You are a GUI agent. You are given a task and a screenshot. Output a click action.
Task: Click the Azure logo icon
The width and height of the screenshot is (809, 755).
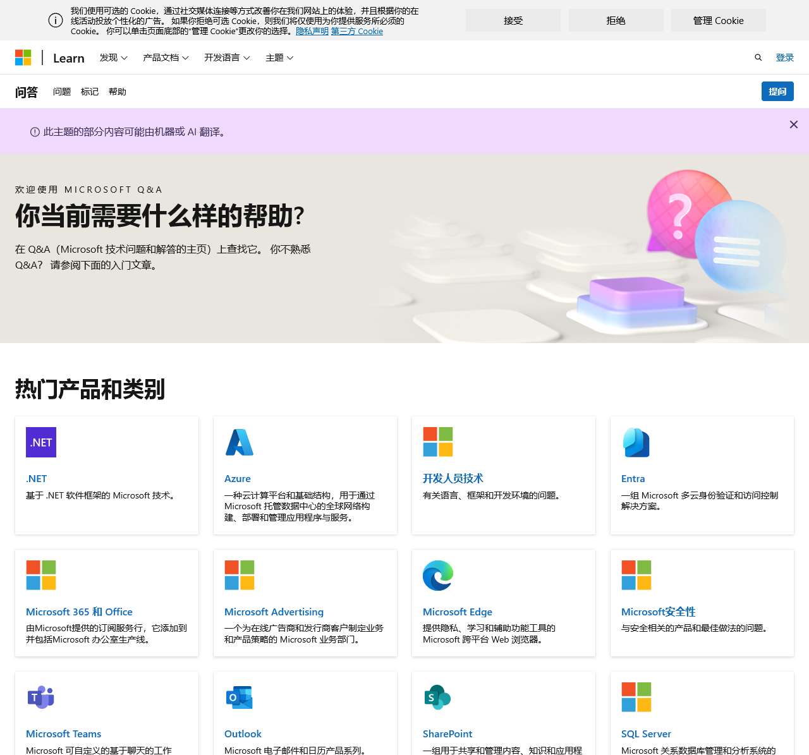coord(240,442)
